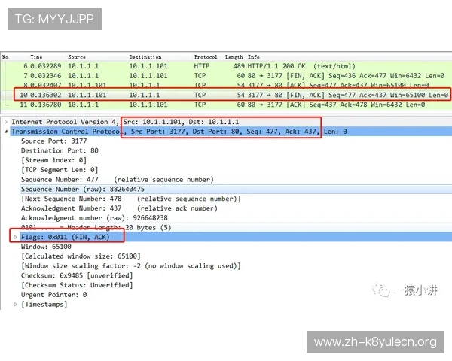The height and width of the screenshot is (361, 452).
Task: Select the Destination Port: 80 field
Action: pyautogui.click(x=58, y=151)
